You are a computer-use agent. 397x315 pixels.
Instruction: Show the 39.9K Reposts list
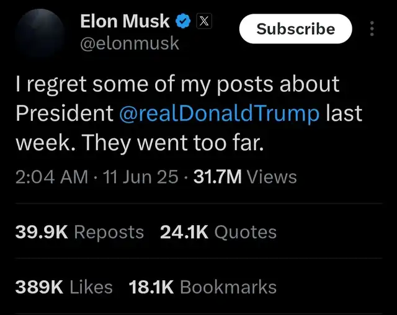pyautogui.click(x=79, y=232)
